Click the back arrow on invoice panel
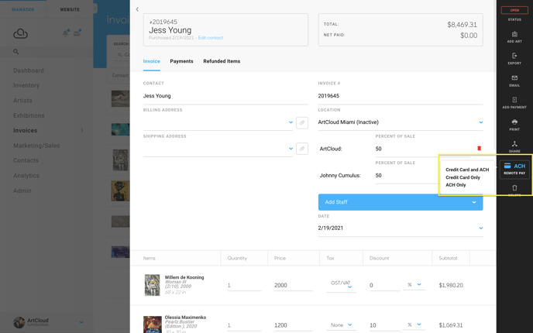Viewport: 533px width, 333px height. pyautogui.click(x=137, y=9)
